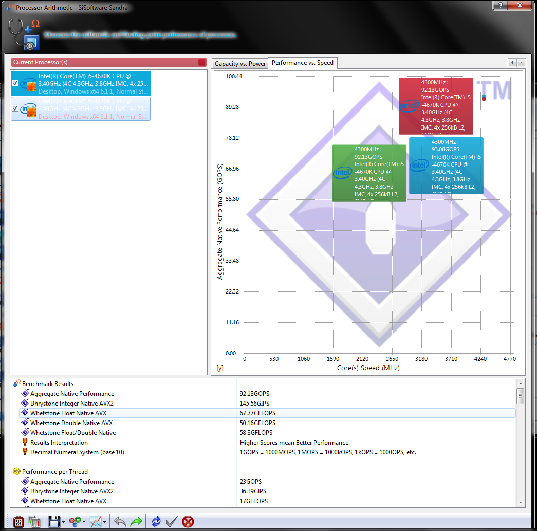The width and height of the screenshot is (537, 531).
Task: Click the 92.13GOPS value in results
Action: click(x=254, y=394)
